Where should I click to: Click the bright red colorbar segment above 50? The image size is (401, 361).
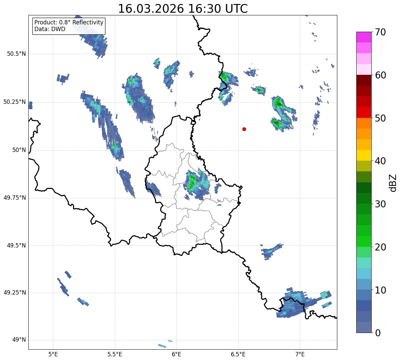pos(364,112)
